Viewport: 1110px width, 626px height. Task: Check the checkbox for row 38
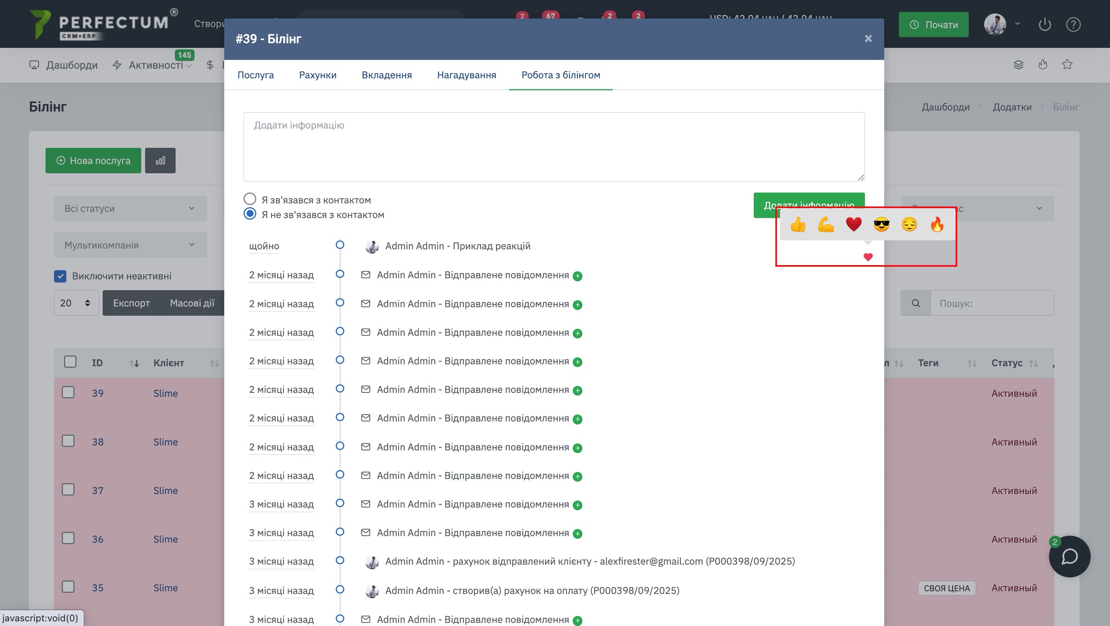point(68,441)
